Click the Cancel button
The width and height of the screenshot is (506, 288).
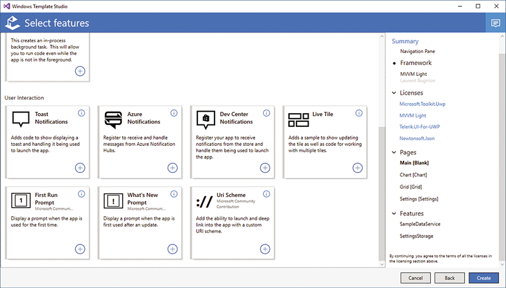[x=416, y=278]
